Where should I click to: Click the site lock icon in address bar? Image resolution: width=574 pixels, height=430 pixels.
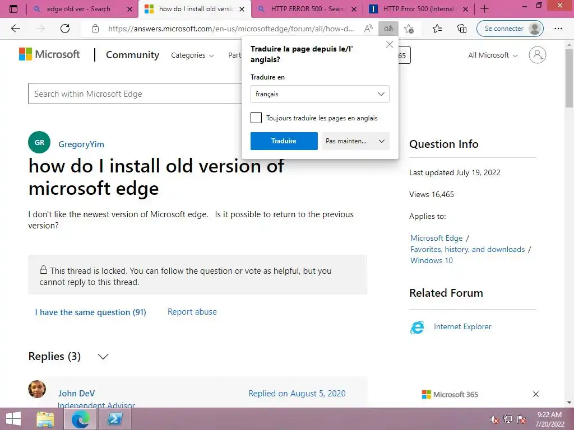[95, 29]
